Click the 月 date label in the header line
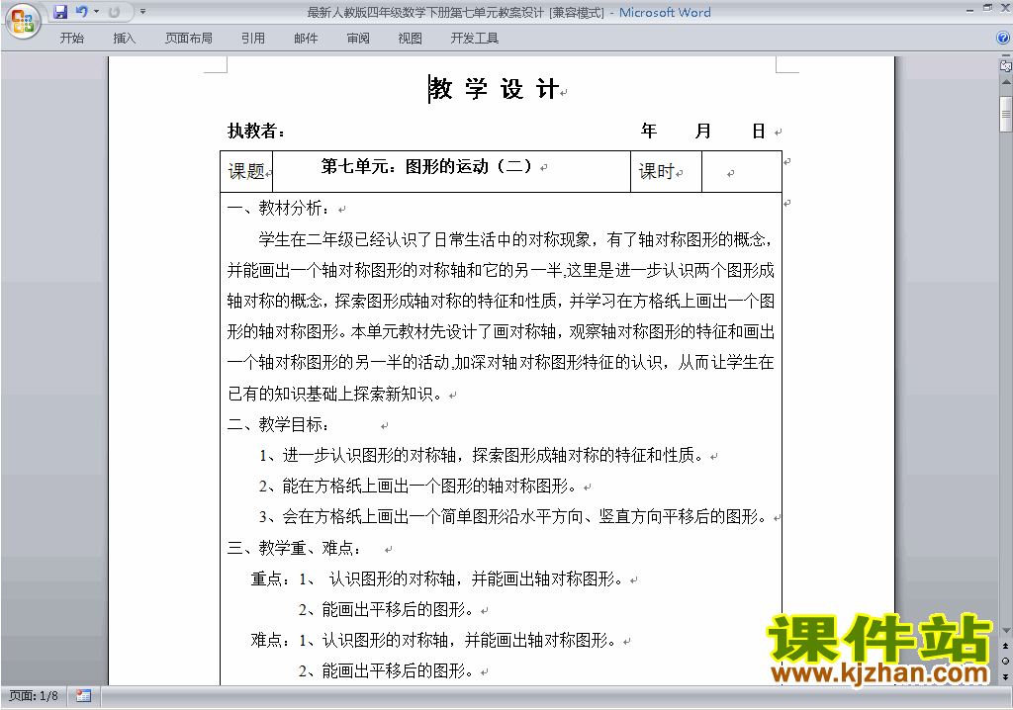Viewport: 1013px width, 710px height. pyautogui.click(x=703, y=132)
